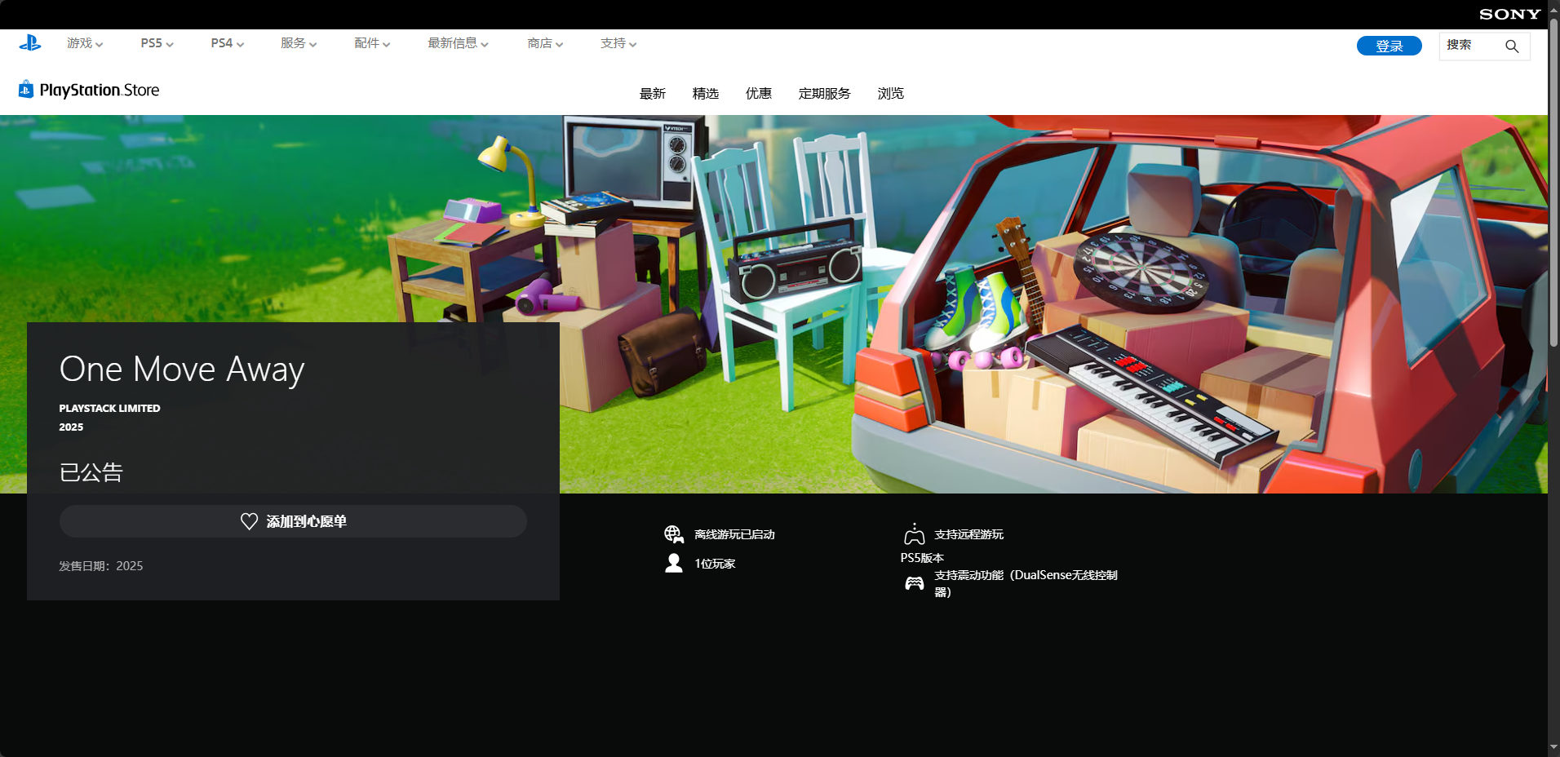Click the 离线游玩已启动 label

coord(734,534)
